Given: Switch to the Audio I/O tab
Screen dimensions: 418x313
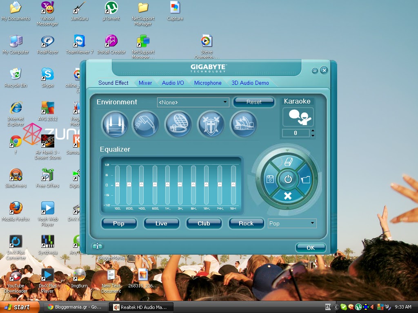Looking at the screenshot, I should coord(173,83).
